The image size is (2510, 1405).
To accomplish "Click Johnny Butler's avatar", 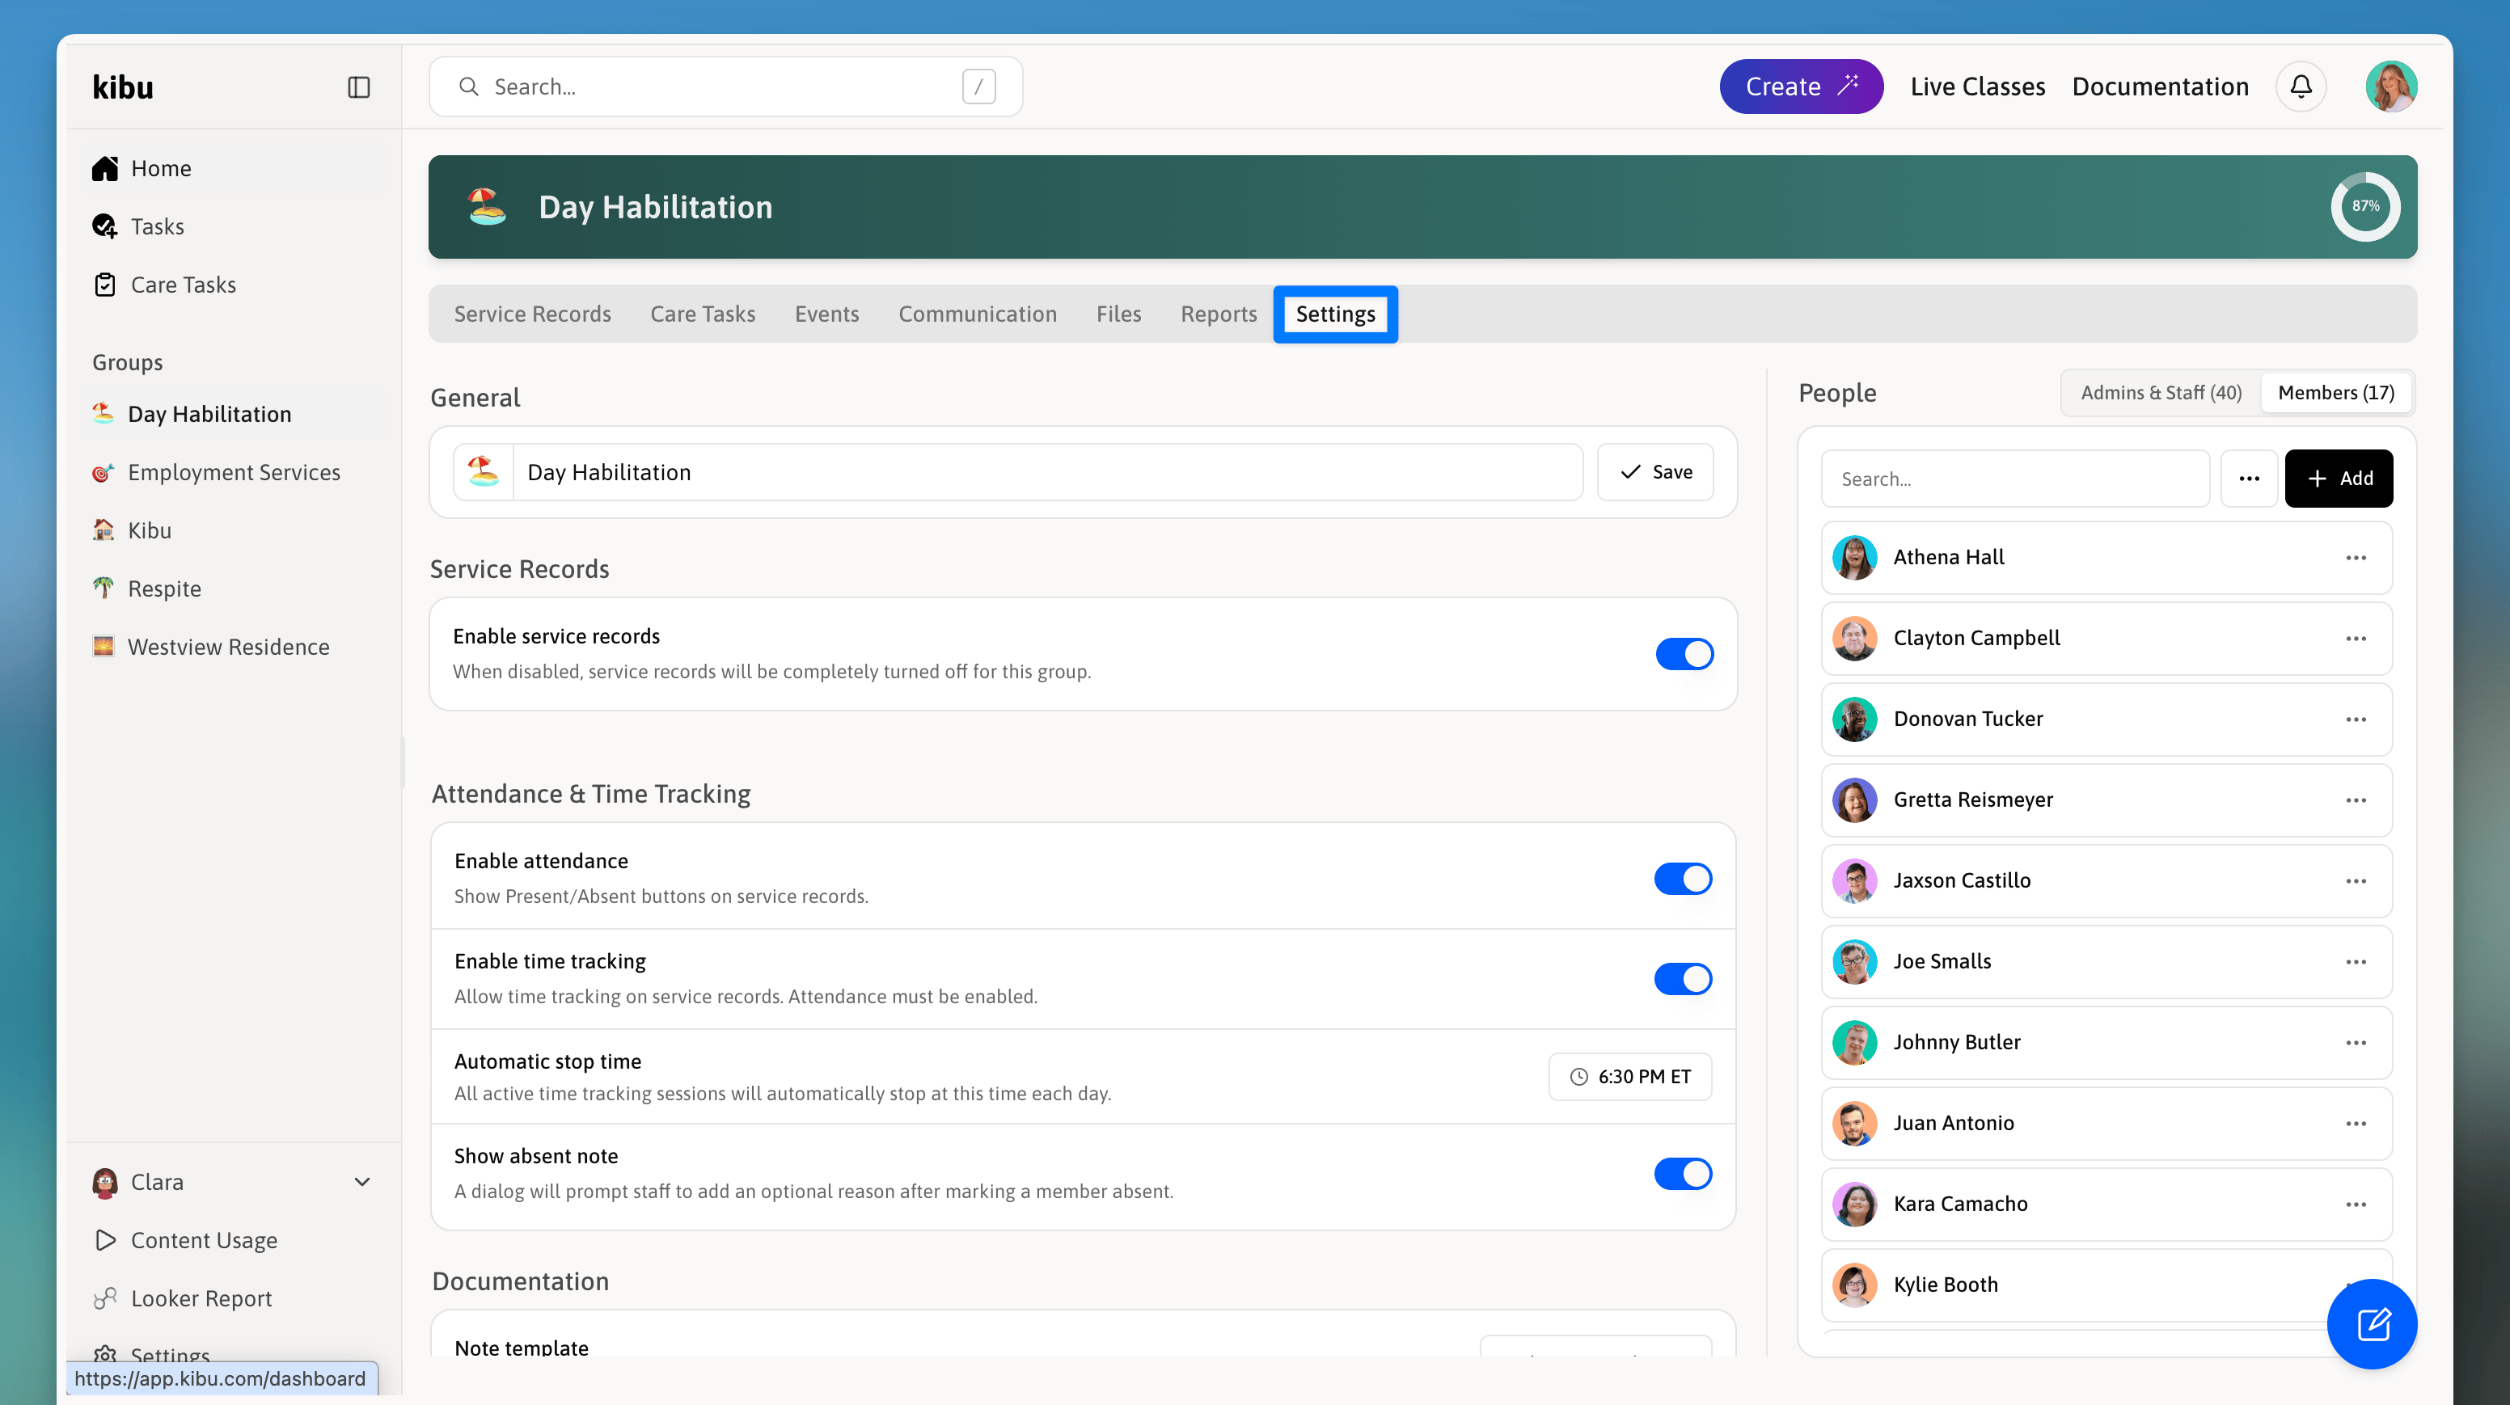I will (1854, 1044).
